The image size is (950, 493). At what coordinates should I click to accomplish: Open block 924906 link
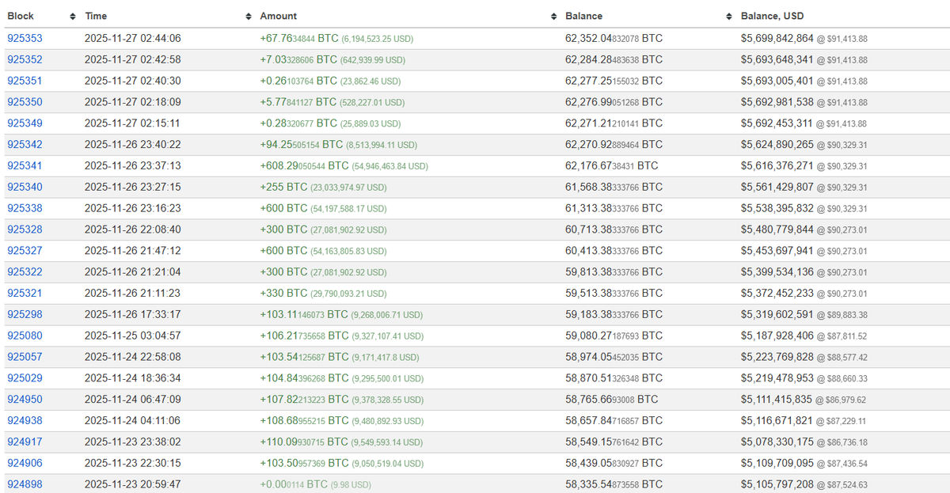25,464
